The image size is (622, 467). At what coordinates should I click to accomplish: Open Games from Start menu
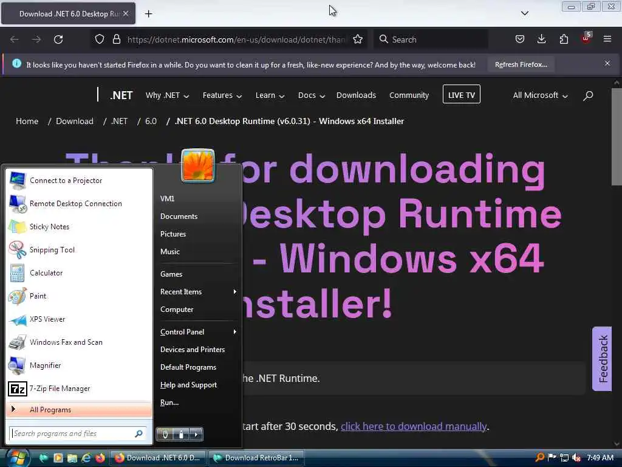coord(197,274)
